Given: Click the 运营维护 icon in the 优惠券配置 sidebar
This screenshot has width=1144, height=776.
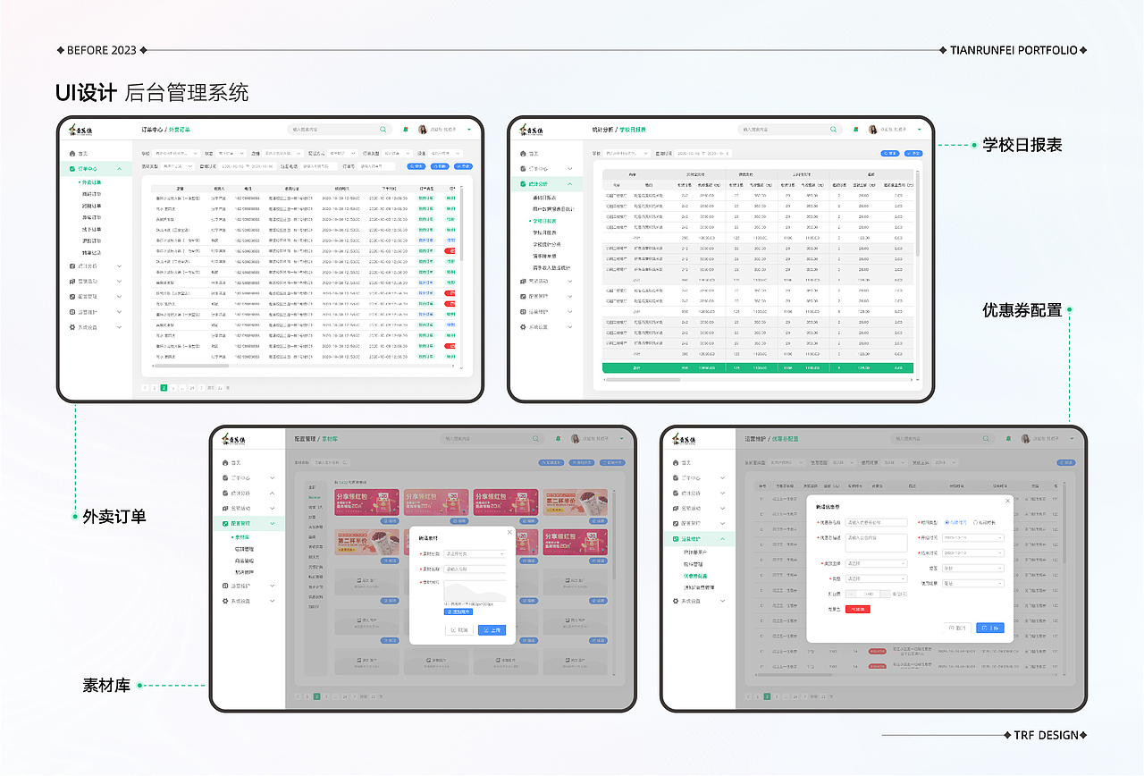Looking at the screenshot, I should coord(675,539).
